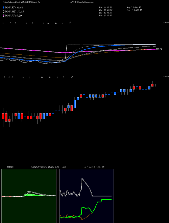Click the '<Tops' label at chart right edge
Screen dimensions: 169x223
[166, 23]
